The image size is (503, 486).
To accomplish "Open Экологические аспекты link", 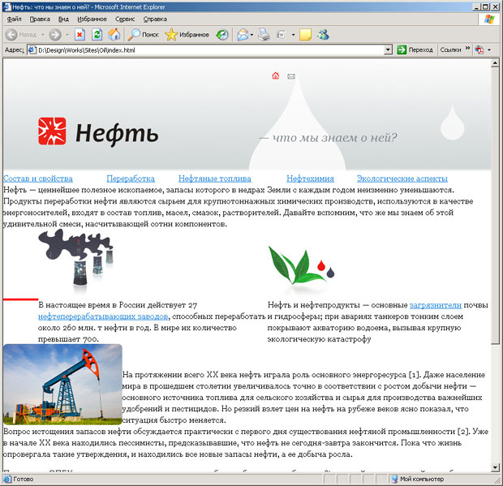I will (x=402, y=178).
